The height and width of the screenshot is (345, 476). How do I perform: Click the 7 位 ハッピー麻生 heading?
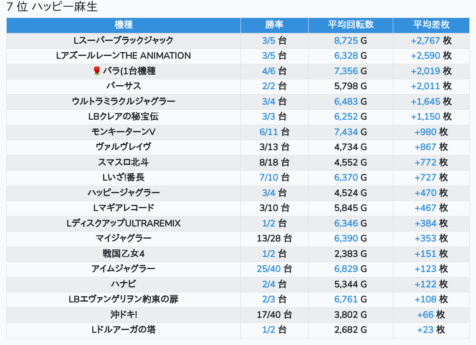coord(52,7)
